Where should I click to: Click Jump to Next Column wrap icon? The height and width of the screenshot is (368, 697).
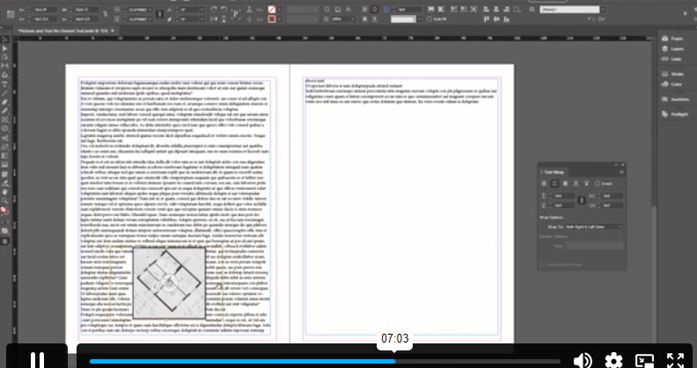point(586,184)
